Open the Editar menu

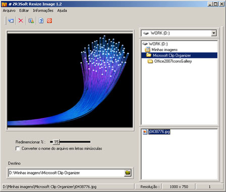tap(24, 11)
